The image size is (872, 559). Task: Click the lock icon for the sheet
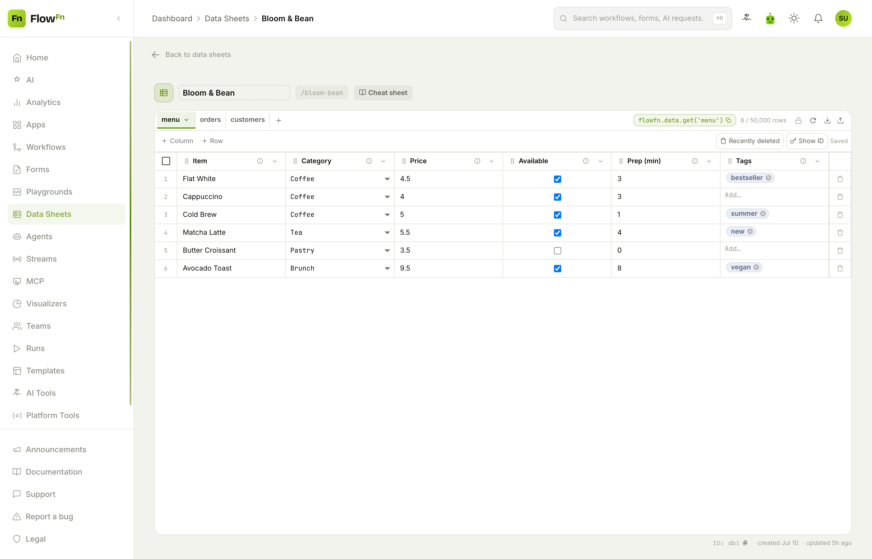[798, 120]
